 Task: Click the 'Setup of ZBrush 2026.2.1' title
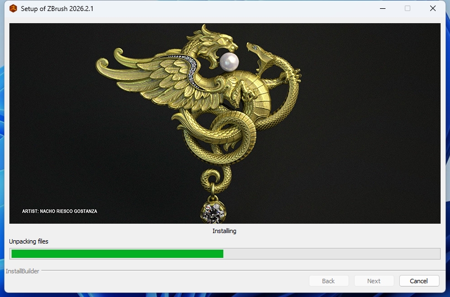coord(57,9)
